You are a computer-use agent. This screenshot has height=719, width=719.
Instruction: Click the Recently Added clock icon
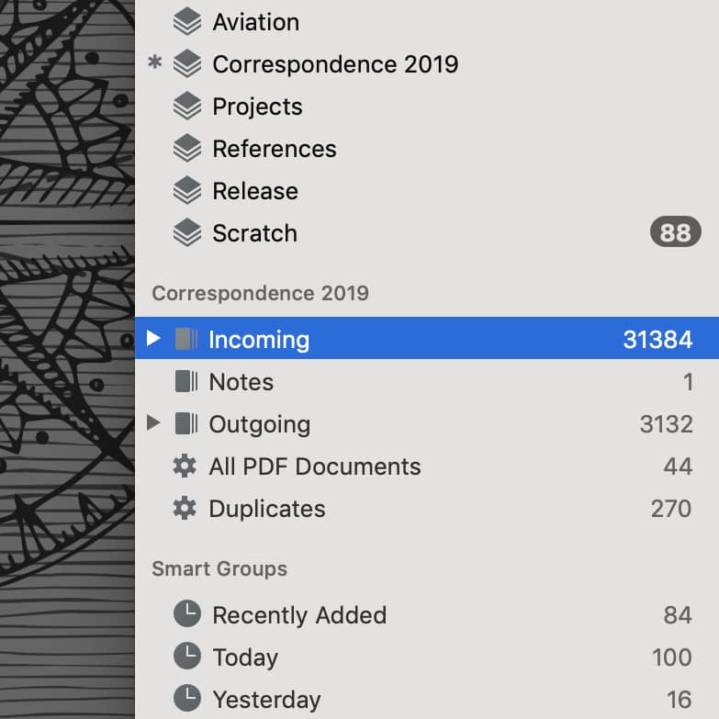click(x=187, y=614)
